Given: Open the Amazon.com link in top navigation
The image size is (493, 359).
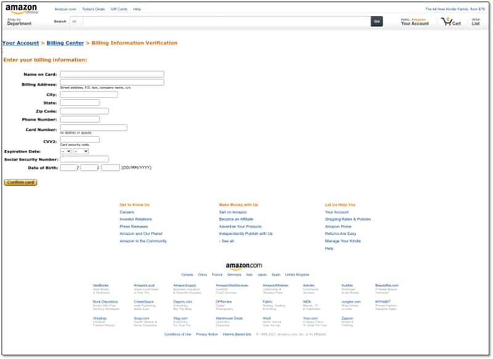Looking at the screenshot, I should [x=65, y=9].
